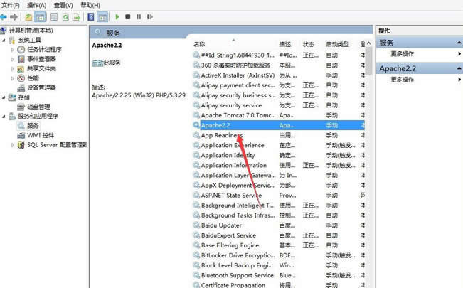Click the Up one level folder icon
463x288 pixels.
coord(28,17)
